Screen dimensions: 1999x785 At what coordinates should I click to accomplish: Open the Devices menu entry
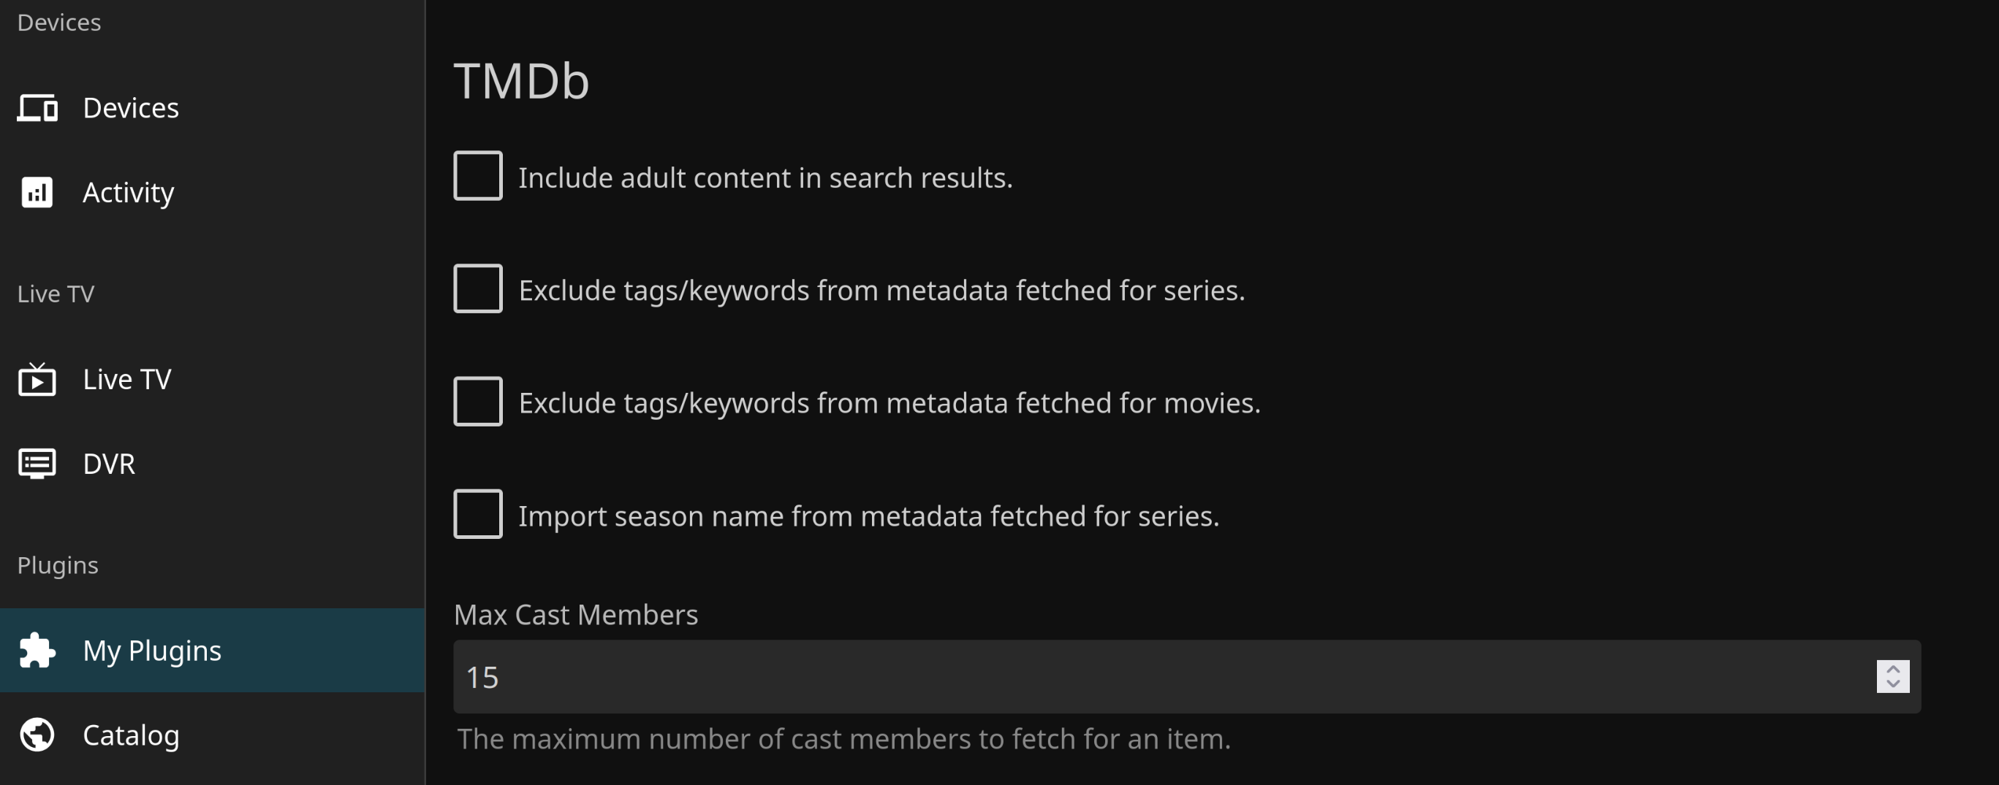point(130,108)
